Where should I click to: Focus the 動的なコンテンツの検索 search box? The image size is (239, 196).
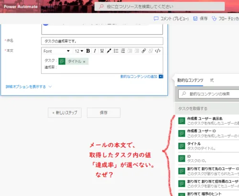tap(209, 94)
